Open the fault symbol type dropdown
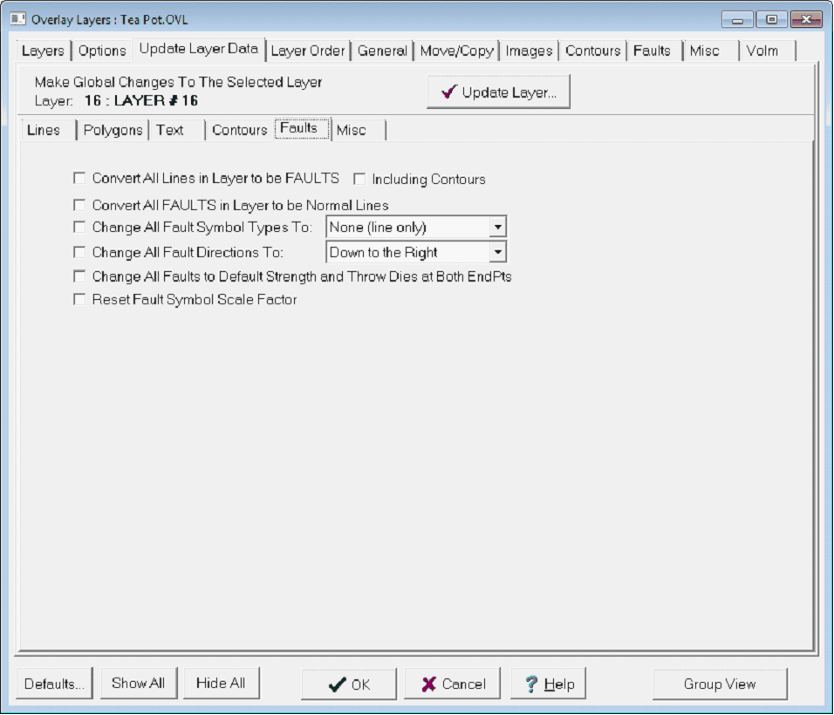This screenshot has width=834, height=715. [x=497, y=228]
